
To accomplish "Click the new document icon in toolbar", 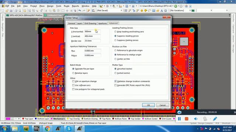I will pos(3,11).
